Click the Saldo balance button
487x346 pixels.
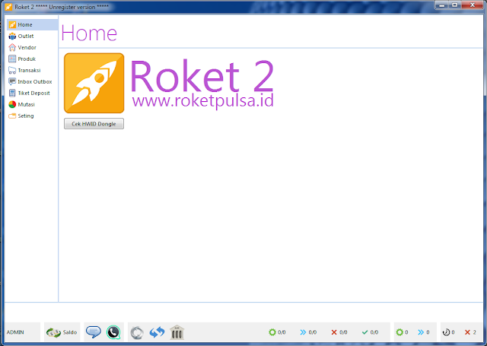[62, 332]
